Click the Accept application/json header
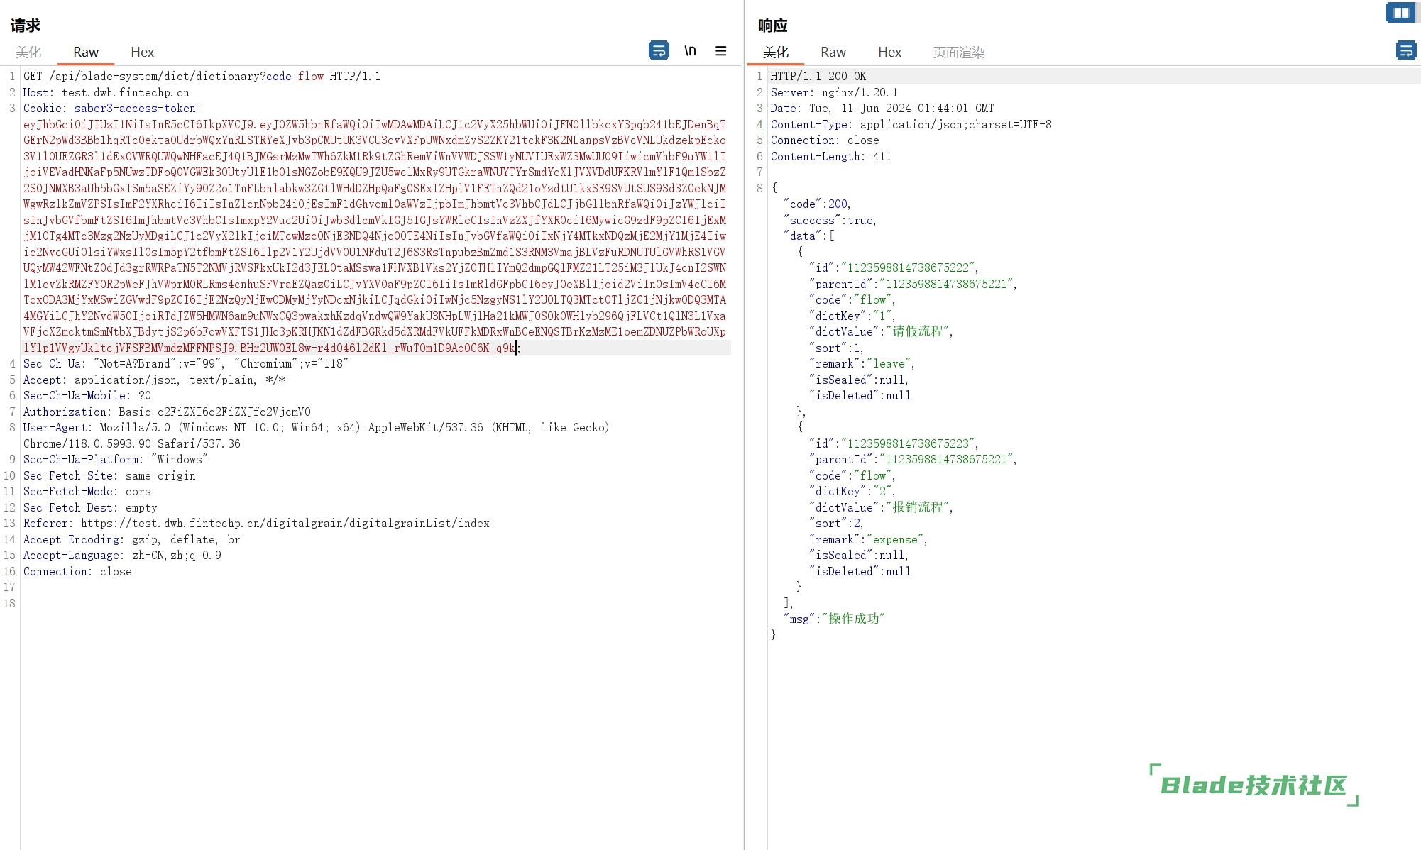The image size is (1421, 850). click(x=155, y=380)
